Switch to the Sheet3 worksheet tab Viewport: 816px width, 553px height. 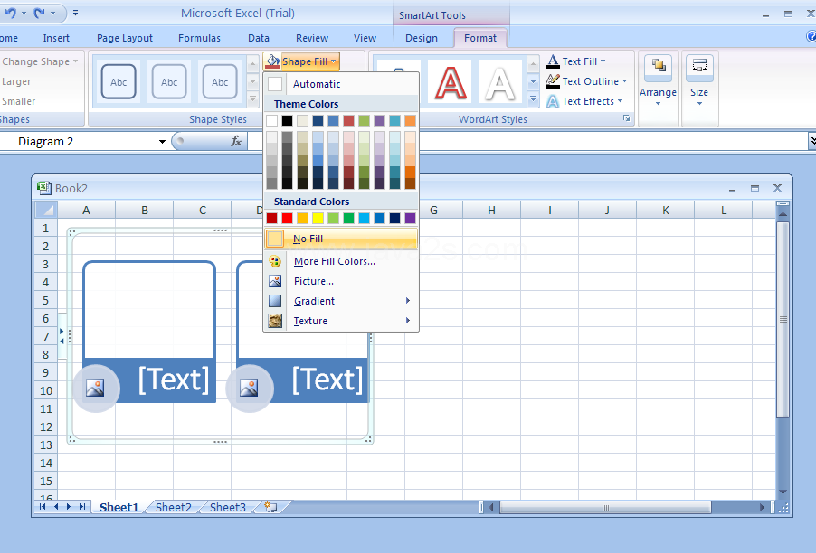[227, 507]
